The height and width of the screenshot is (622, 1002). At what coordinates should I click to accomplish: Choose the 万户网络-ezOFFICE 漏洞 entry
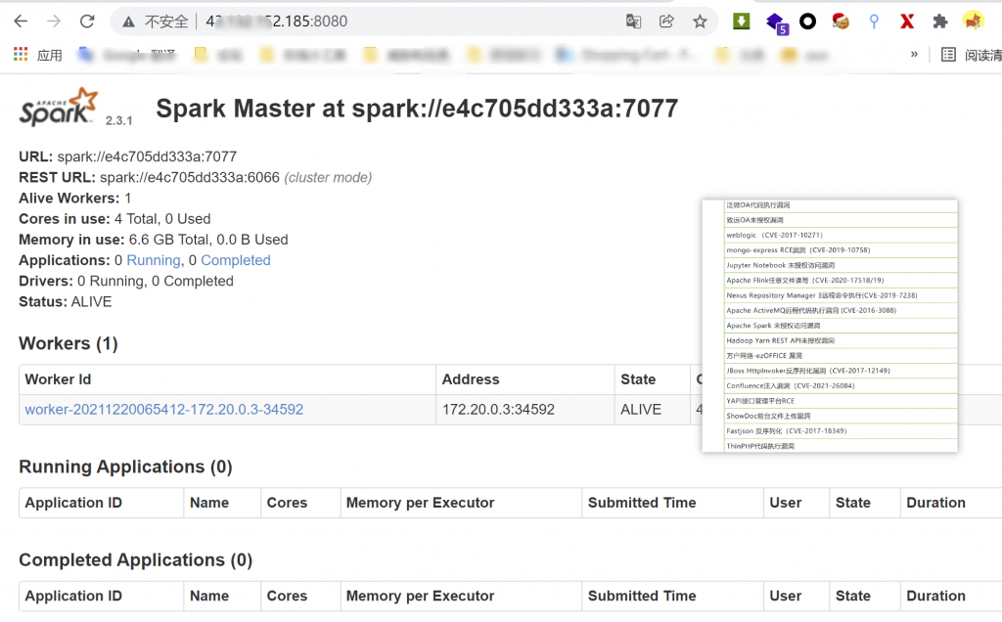[841, 356]
